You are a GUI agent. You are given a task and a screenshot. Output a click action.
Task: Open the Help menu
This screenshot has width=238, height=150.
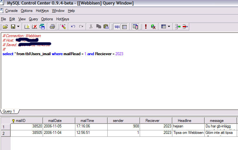click(x=71, y=11)
